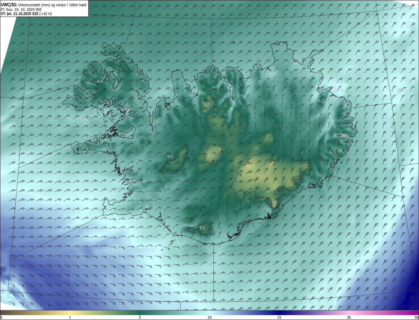Click the 50 label on the color scale
The image size is (419, 320).
click(x=416, y=317)
